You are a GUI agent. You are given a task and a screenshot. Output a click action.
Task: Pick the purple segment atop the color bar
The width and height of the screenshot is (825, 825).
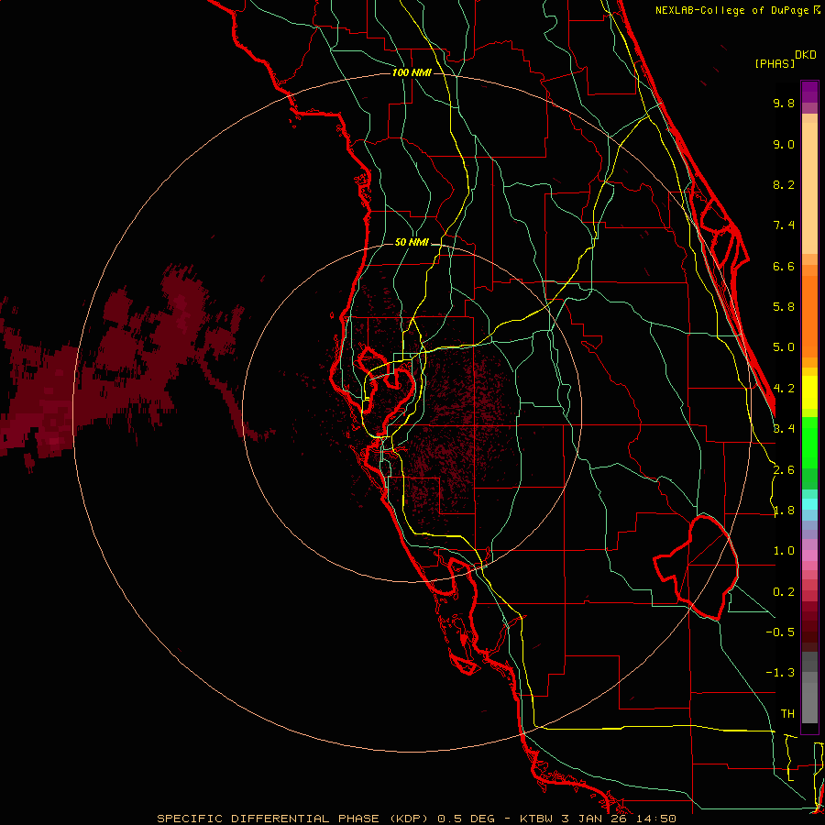(809, 92)
